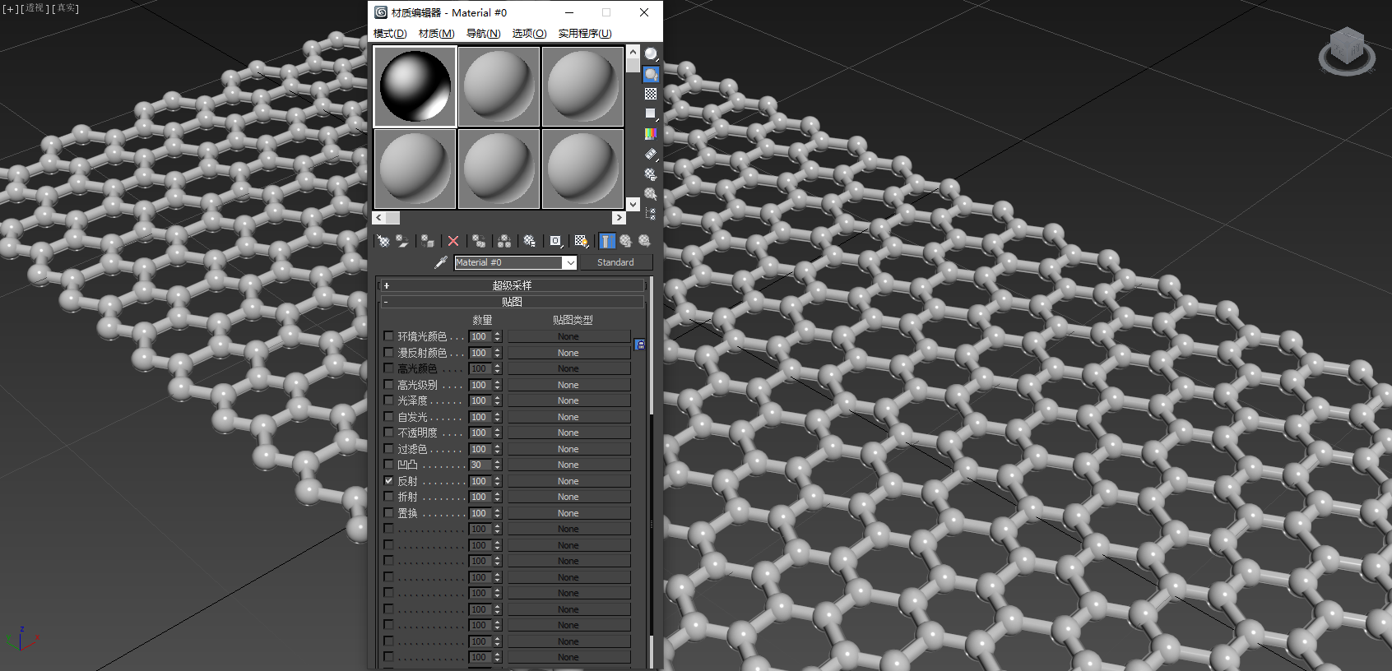Click the sample slots scroll-left arrow
Screen dimensions: 1392x671
(x=378, y=218)
